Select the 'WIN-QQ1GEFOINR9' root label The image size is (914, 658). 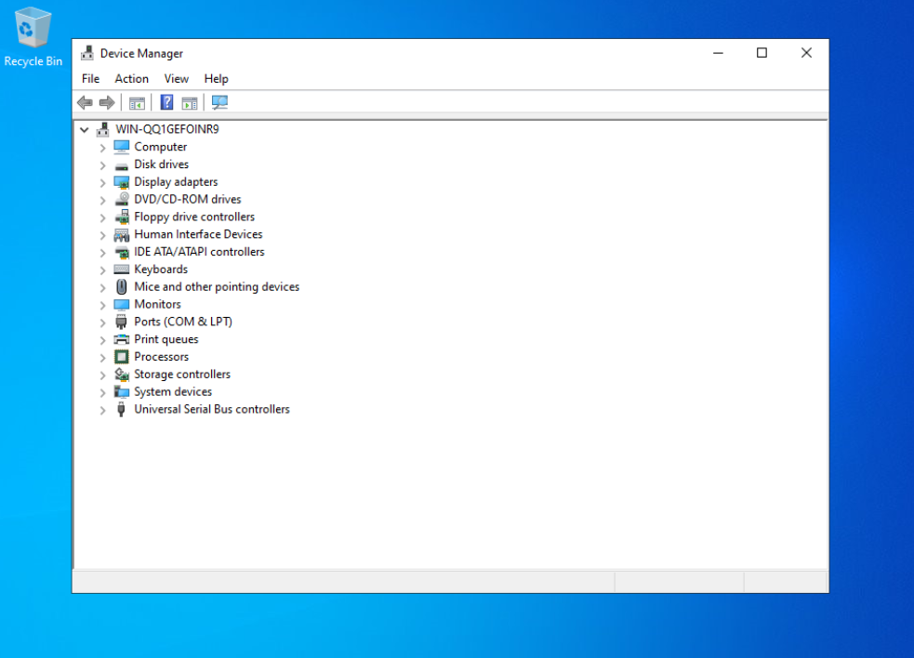(167, 129)
